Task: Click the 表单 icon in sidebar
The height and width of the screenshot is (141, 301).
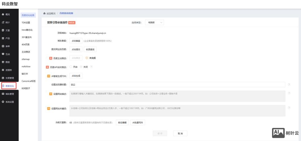Action: pyautogui.click(x=3, y=46)
